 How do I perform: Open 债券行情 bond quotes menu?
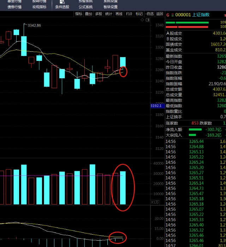[x=14, y=7]
